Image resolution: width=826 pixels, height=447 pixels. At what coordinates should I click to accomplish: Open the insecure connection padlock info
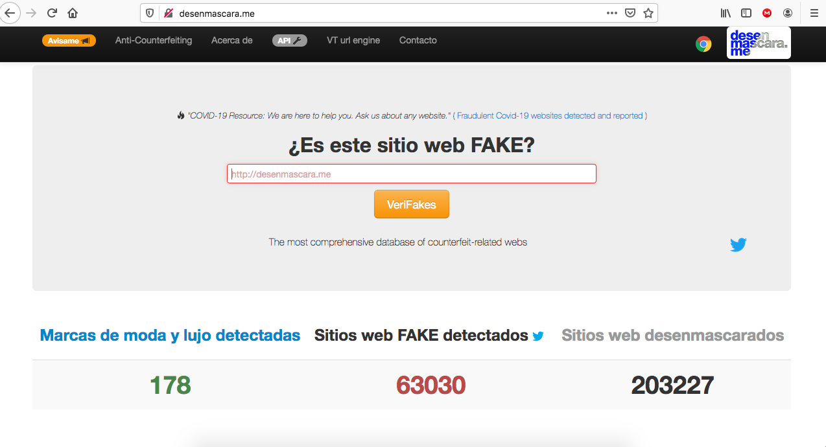point(168,13)
